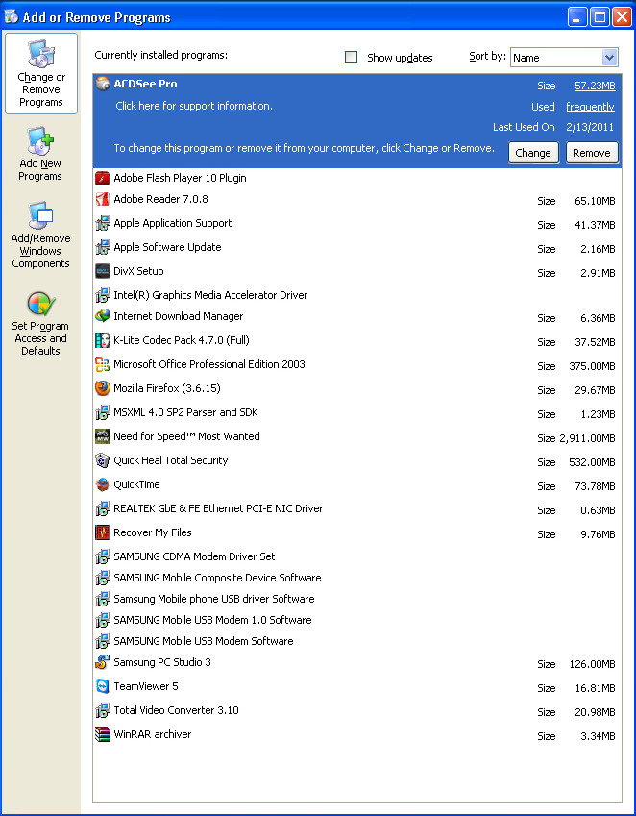The width and height of the screenshot is (636, 816).
Task: Select K-Lite Codec Pack 4.7.0 (Full) text
Action: 182,340
